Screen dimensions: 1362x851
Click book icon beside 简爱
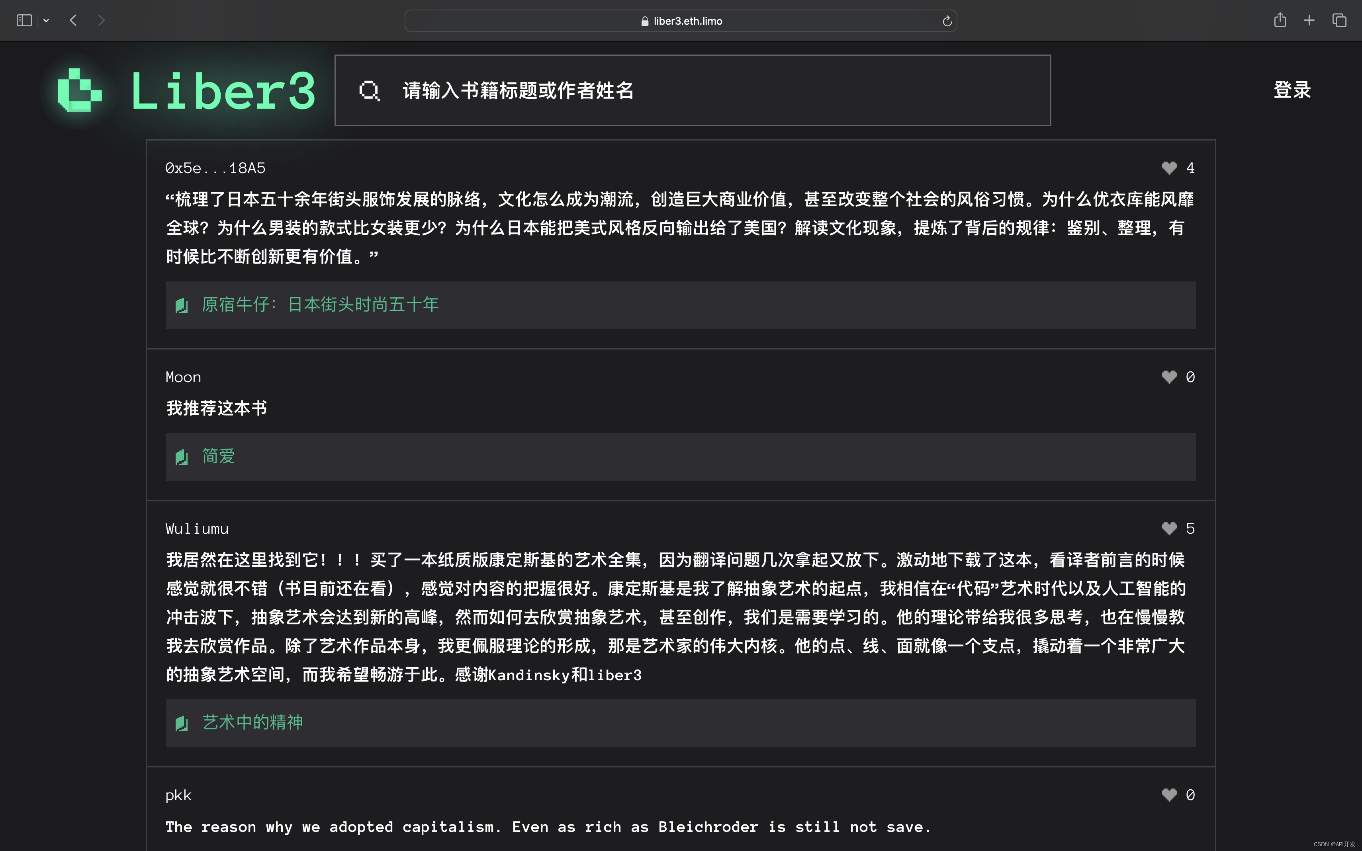(x=181, y=457)
